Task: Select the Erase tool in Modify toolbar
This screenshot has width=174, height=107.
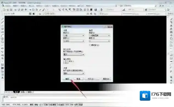Action: pyautogui.click(x=171, y=19)
